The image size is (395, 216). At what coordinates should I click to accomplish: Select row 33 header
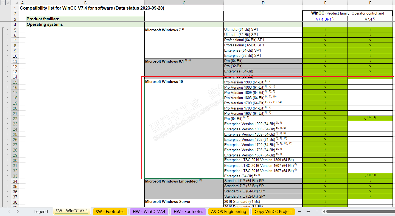[x=15, y=176]
